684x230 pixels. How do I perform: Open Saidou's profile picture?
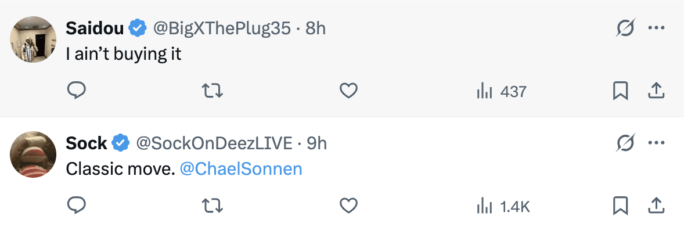pyautogui.click(x=33, y=39)
